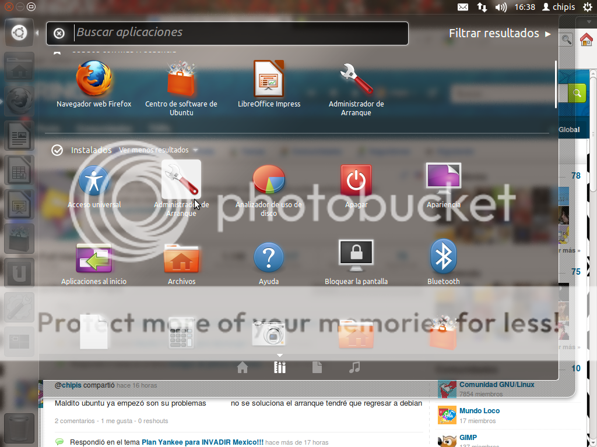This screenshot has width=597, height=447.
Task: Open Apariencia settings
Action: coord(444,186)
